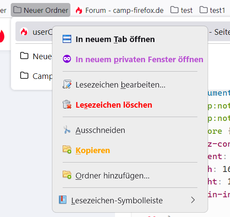Click the Kopieren menu label
Screen dimensions: 230x217
click(x=93, y=150)
